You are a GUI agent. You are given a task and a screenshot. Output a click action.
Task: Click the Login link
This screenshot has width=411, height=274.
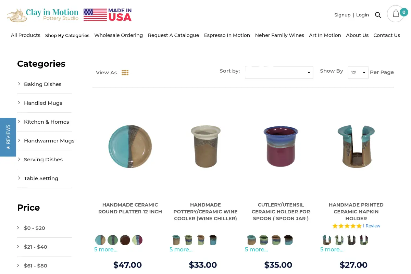(362, 15)
